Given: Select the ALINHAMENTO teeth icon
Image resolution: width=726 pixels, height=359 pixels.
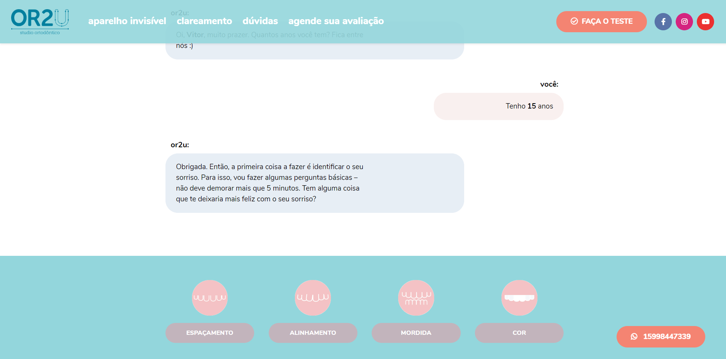Looking at the screenshot, I should [313, 298].
